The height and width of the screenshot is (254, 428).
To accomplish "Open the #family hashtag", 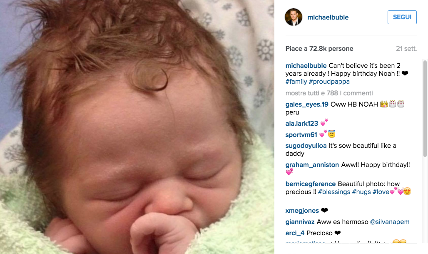I will point(296,82).
